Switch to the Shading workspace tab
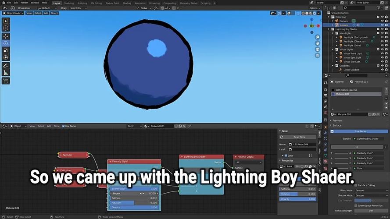 127,3
